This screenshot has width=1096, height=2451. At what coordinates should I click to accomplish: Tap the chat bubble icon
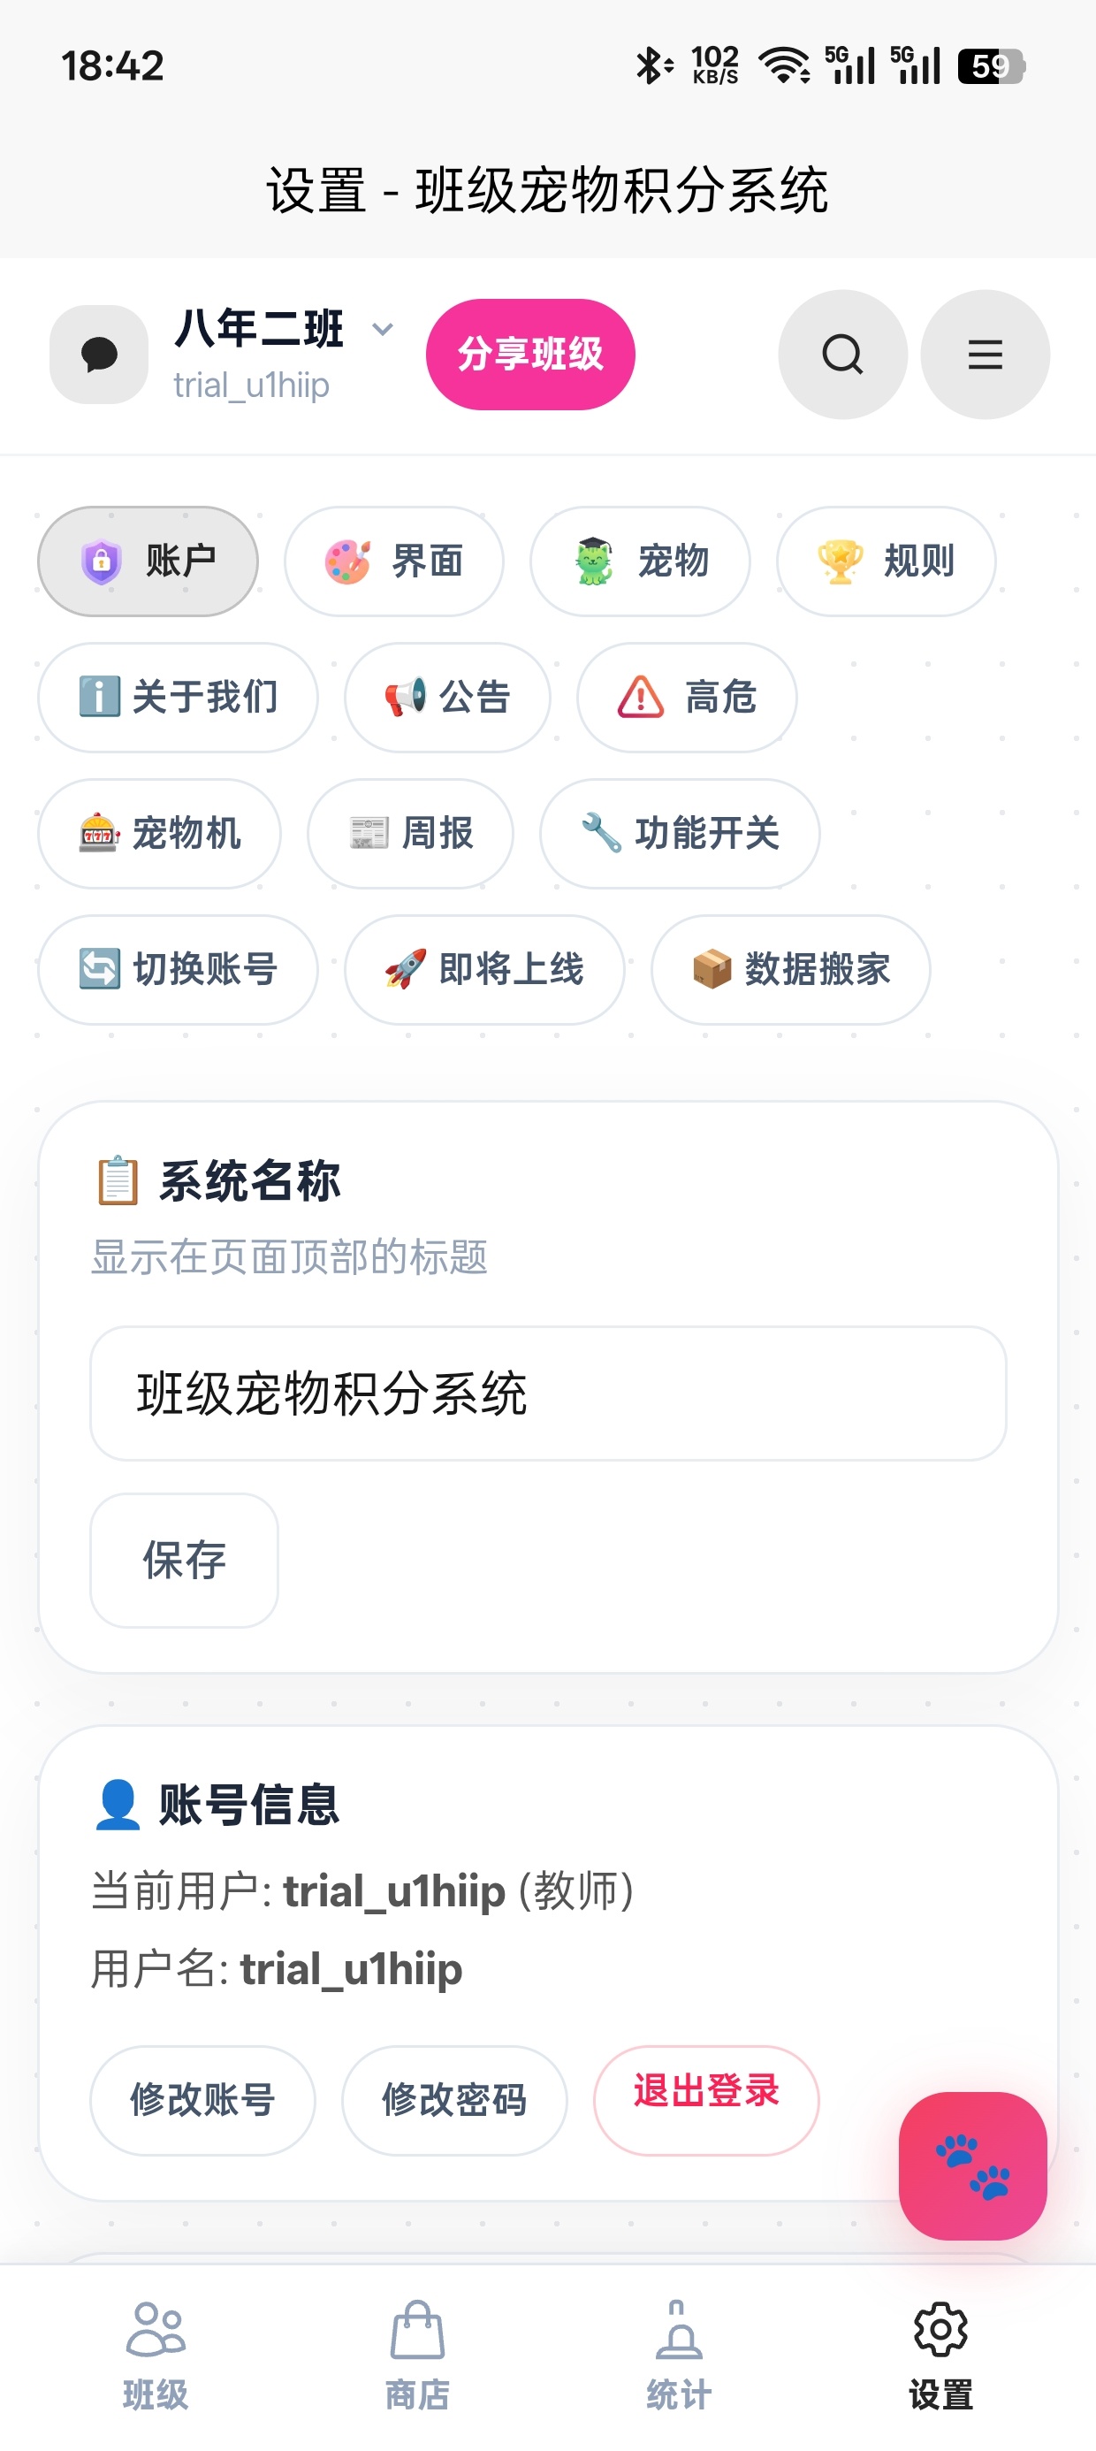[99, 354]
